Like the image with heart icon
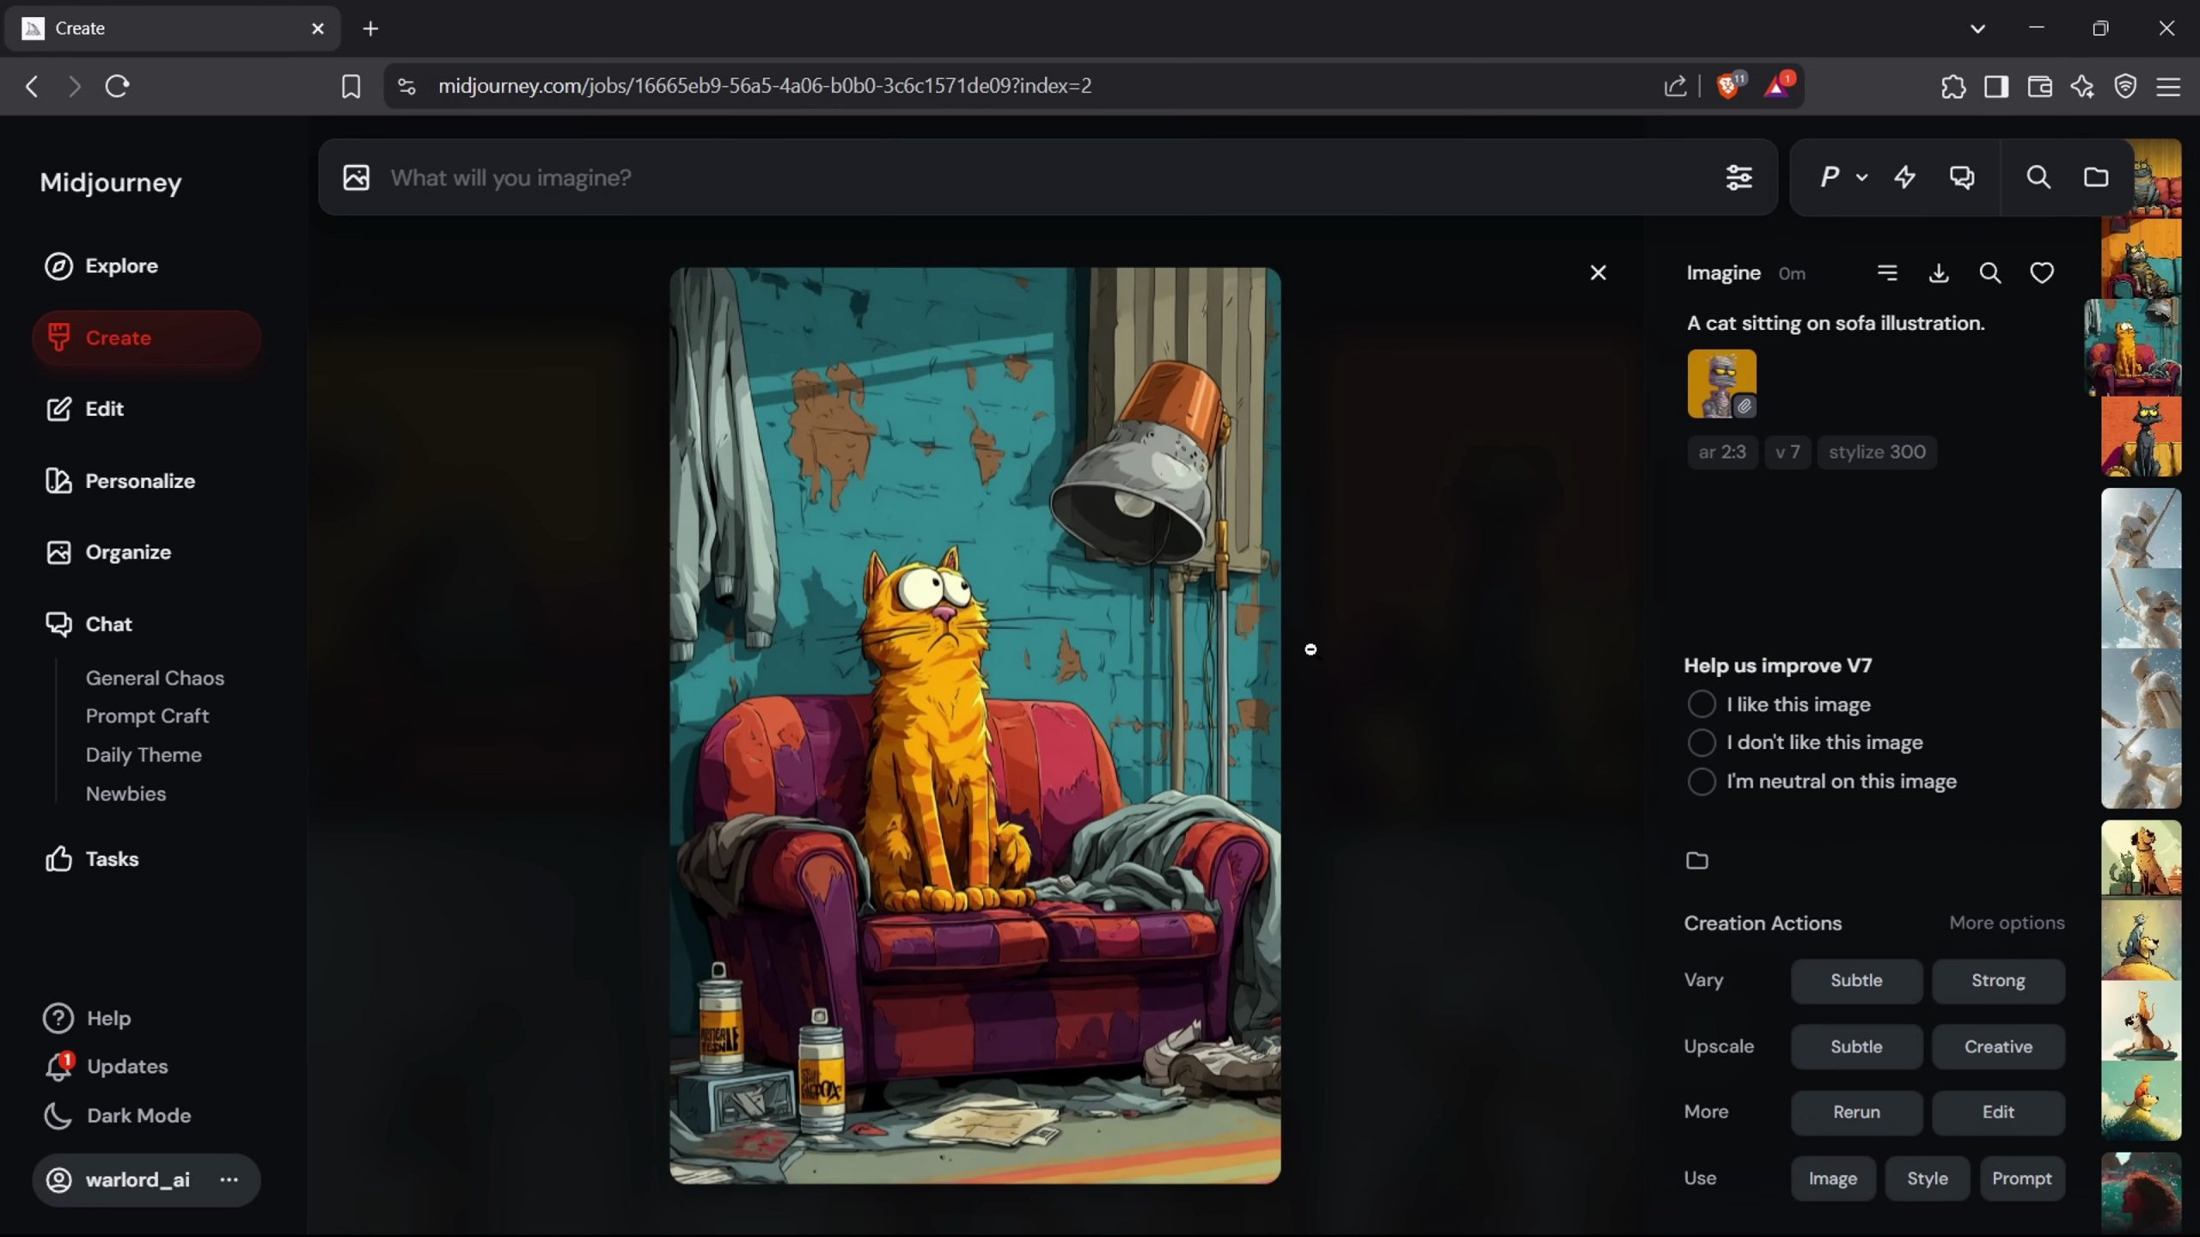2200x1237 pixels. [2042, 273]
